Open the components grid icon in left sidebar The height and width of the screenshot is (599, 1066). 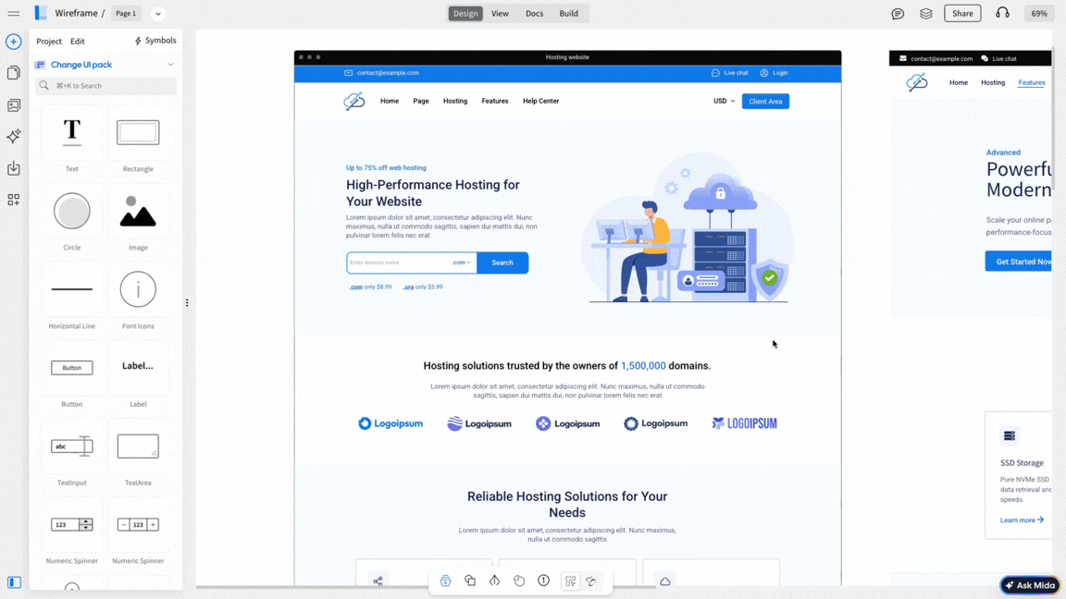tap(13, 199)
